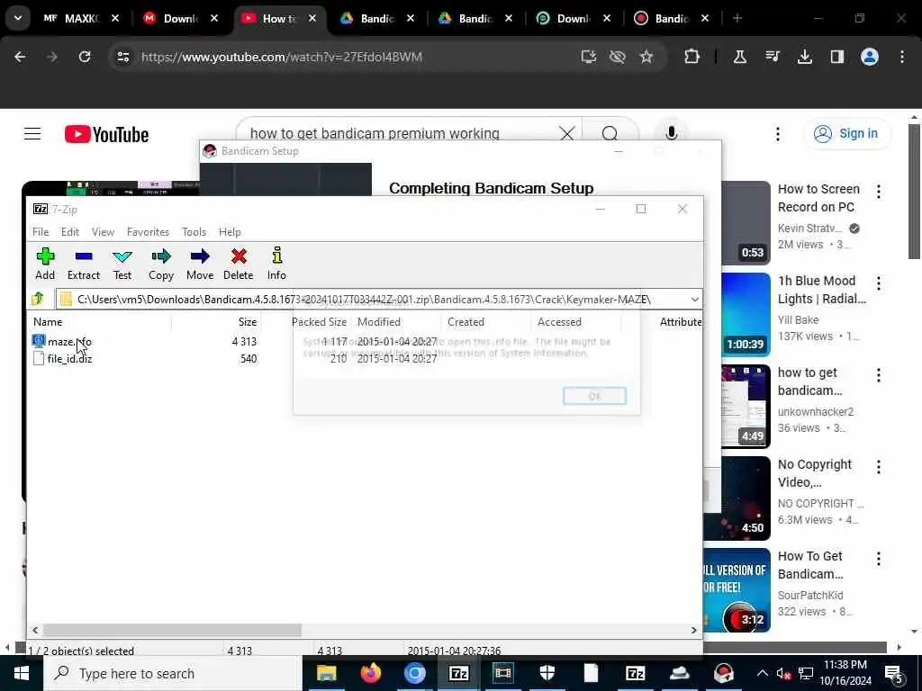Show file Info in 7-Zip
This screenshot has width=922, height=691.
276,264
